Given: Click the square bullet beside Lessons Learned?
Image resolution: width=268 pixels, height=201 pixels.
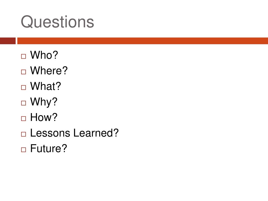Looking at the screenshot, I should 24,134.
